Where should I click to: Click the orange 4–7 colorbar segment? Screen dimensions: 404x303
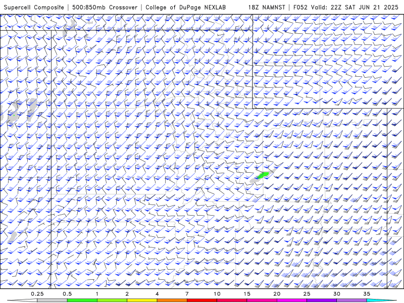[172, 300]
